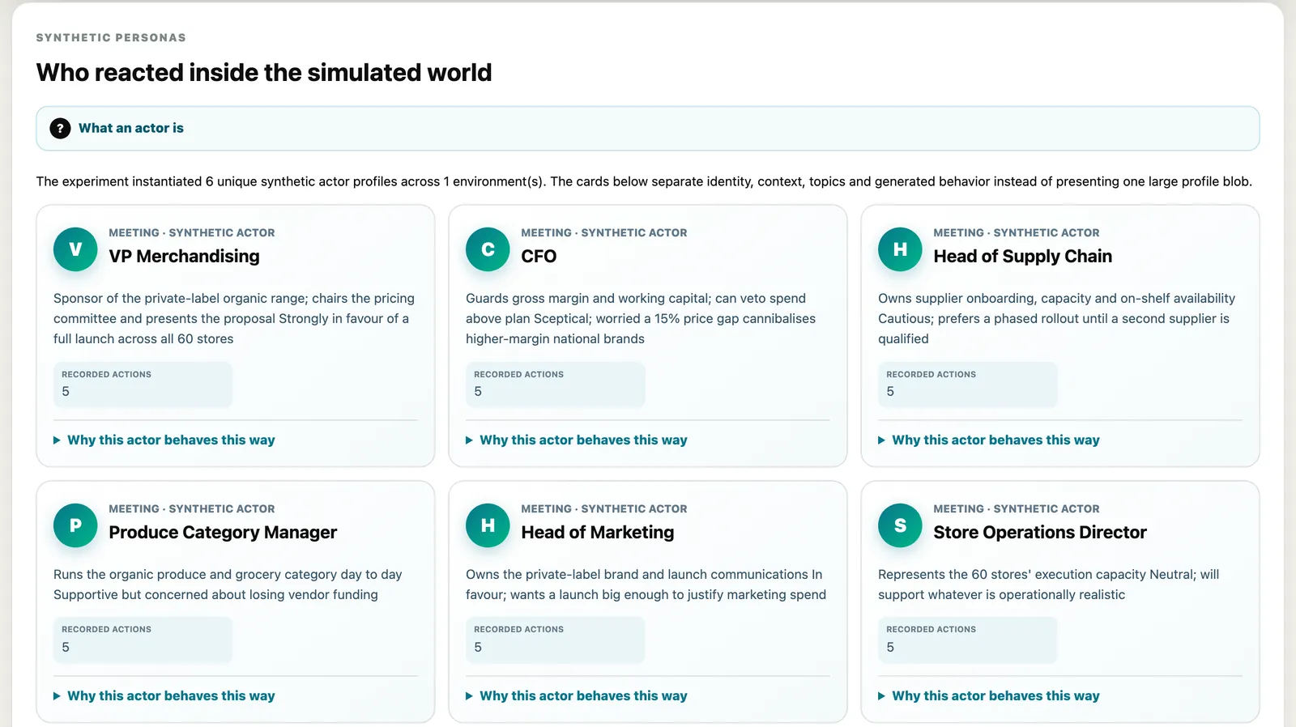Click Recorded Actions box on Head of Supply Chain card
1296x727 pixels.
point(967,385)
